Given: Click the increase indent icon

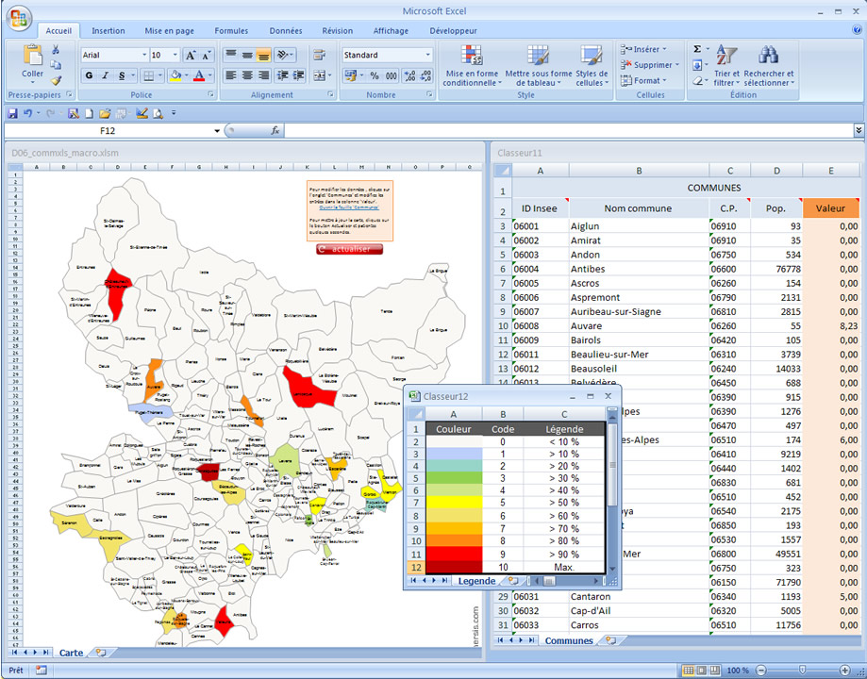Looking at the screenshot, I should (x=298, y=75).
